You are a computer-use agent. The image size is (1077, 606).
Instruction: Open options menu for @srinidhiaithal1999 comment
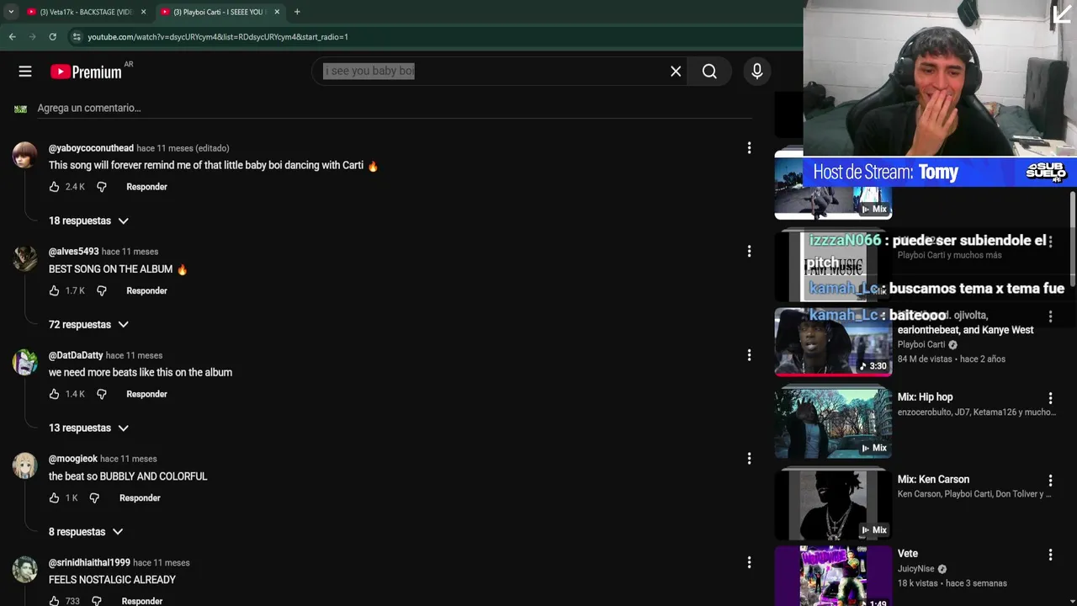[749, 562]
